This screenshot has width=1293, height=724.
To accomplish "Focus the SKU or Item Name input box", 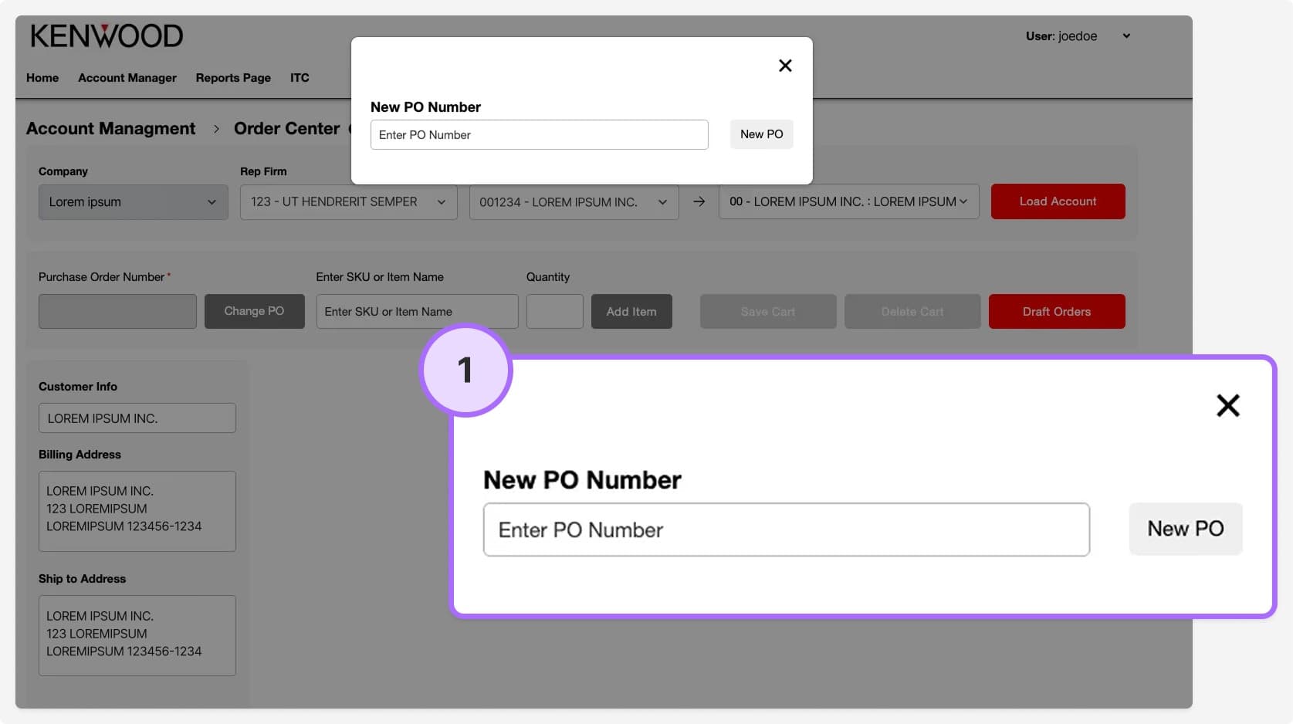I will coord(418,312).
